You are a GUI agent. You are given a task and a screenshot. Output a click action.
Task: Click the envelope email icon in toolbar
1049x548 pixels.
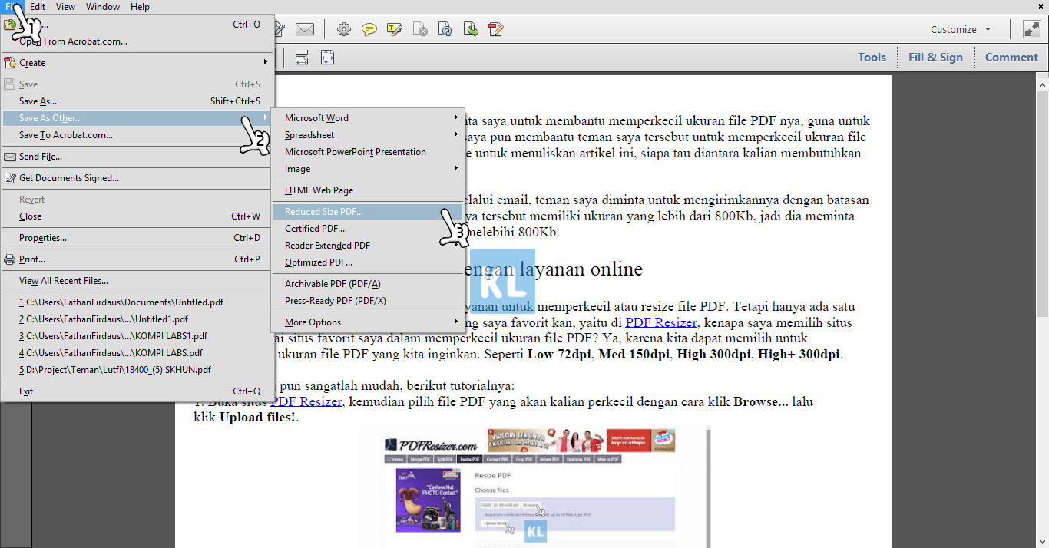(x=305, y=30)
